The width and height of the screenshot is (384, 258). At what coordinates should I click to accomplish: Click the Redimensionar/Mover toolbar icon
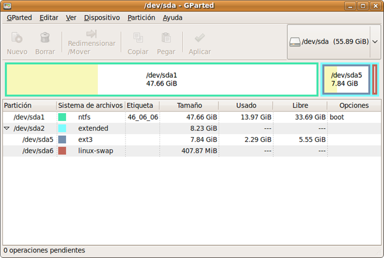[91, 34]
